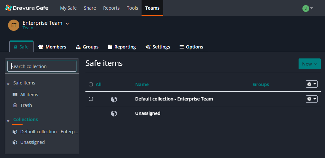Open Tools in top navigation
Screen dimensions: 325x158
(x=133, y=8)
